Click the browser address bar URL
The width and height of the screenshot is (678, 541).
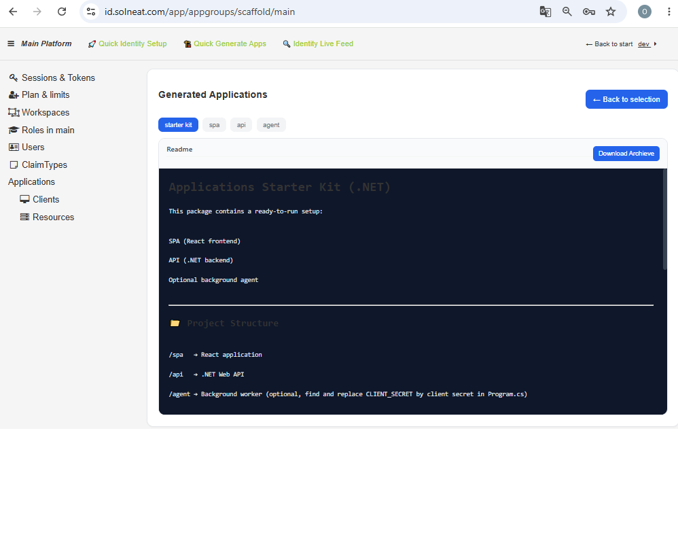200,12
